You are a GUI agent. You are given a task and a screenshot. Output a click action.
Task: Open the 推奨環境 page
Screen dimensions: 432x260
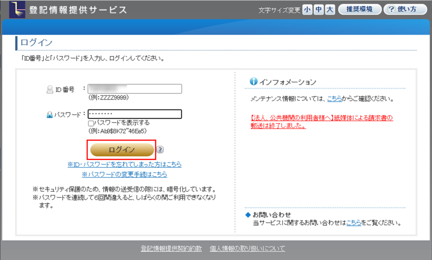[x=359, y=10]
